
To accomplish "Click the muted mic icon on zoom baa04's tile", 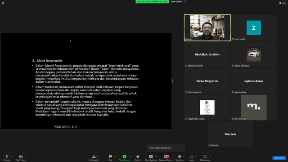I will pyautogui.click(x=233, y=39).
